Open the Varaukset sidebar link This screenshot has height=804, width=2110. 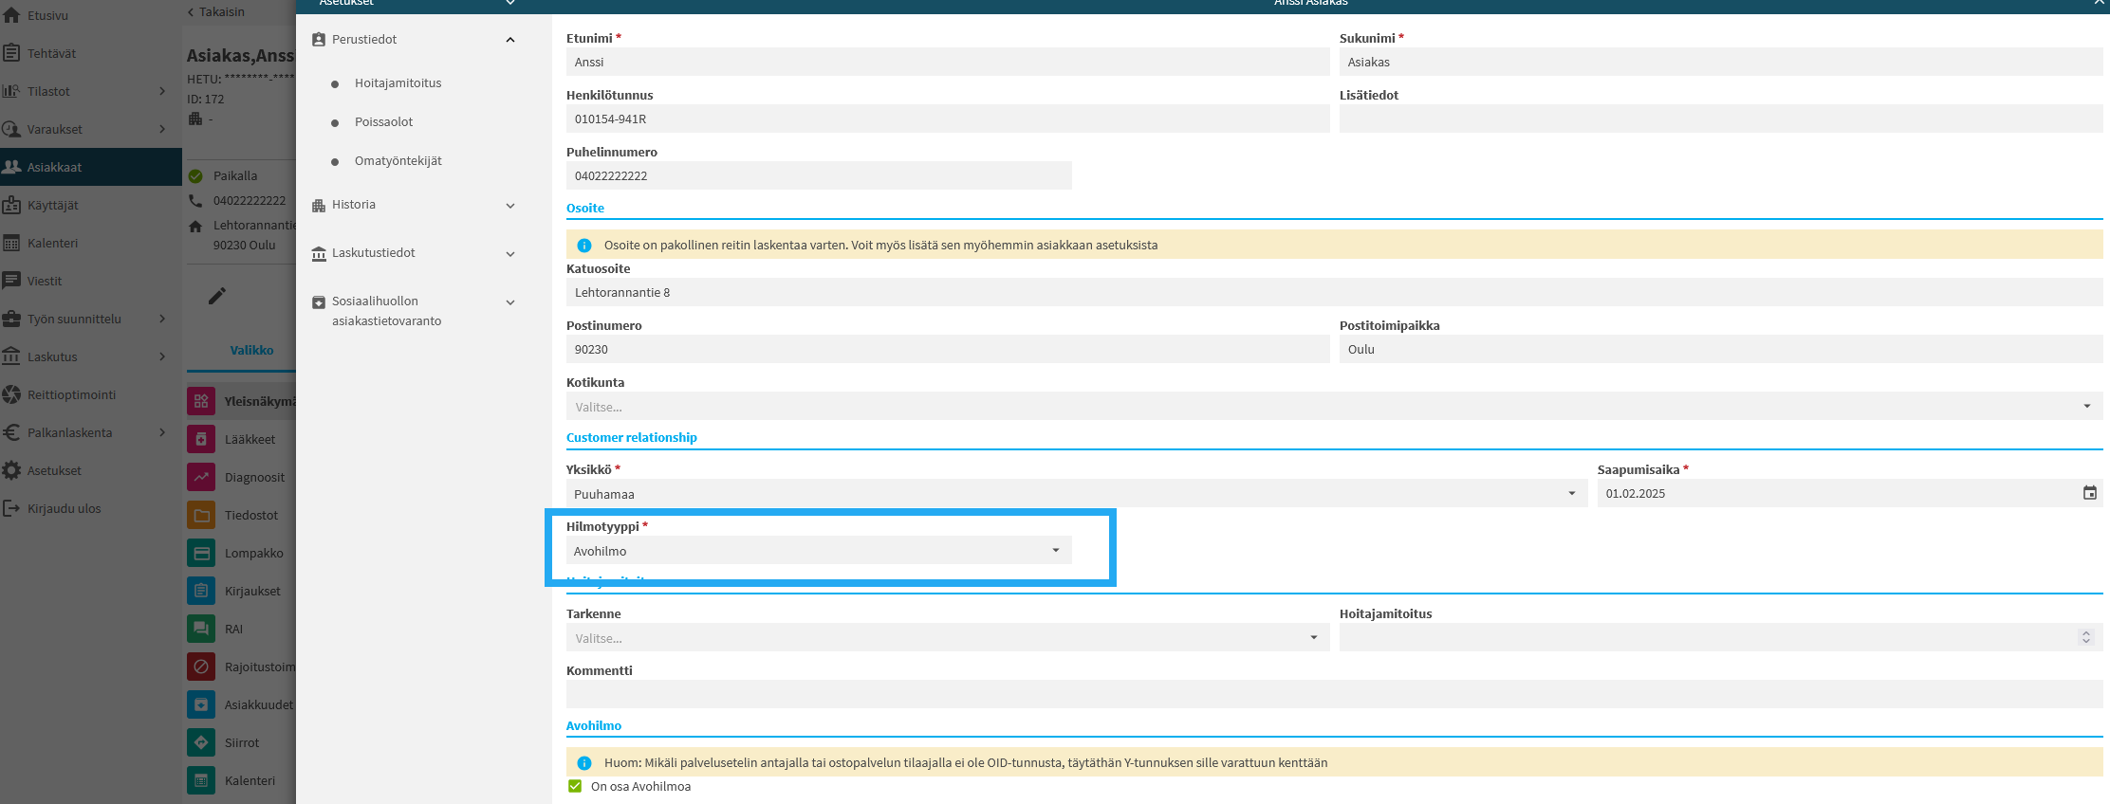tap(54, 129)
